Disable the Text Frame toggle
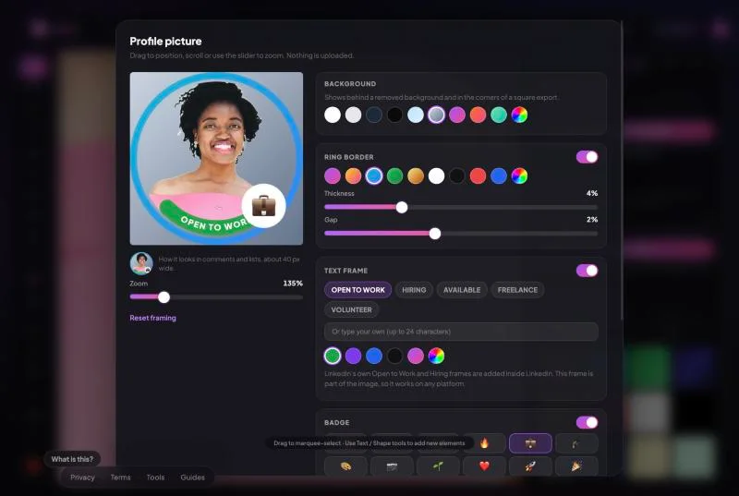739x496 pixels. 587,271
